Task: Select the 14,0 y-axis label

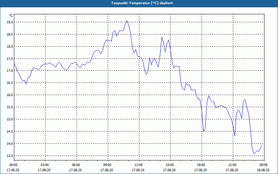Action: (10, 143)
